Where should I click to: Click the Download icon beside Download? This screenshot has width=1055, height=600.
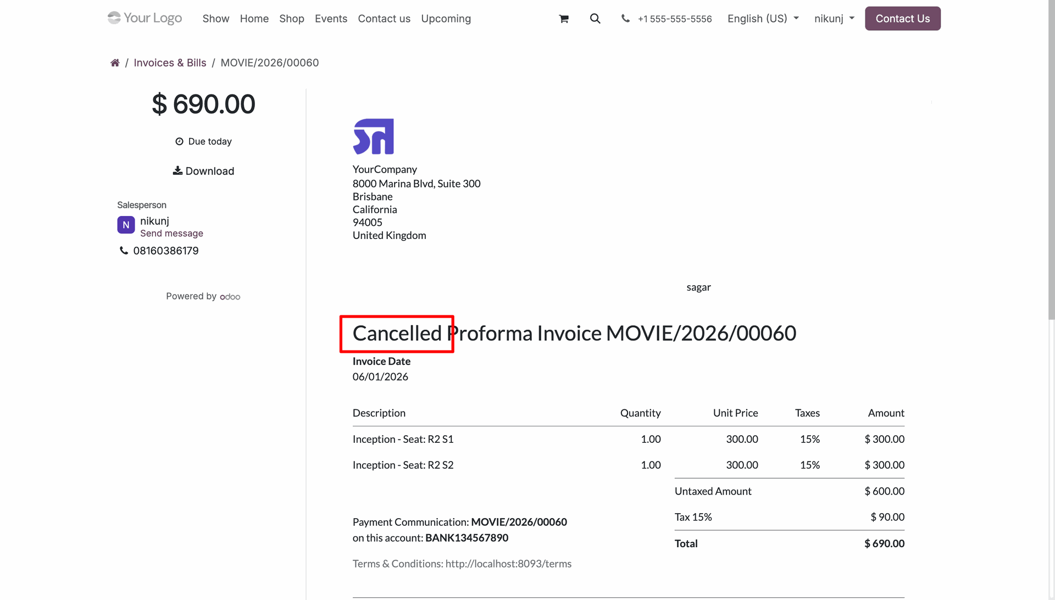click(x=177, y=171)
